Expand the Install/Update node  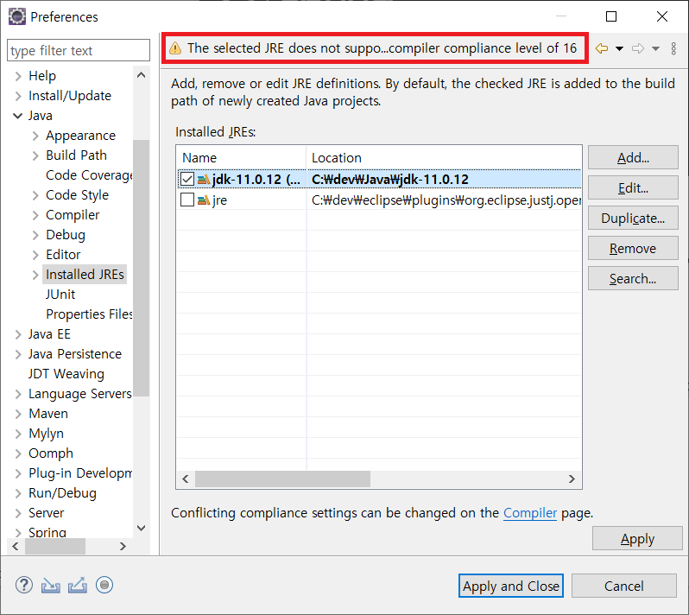(x=18, y=96)
